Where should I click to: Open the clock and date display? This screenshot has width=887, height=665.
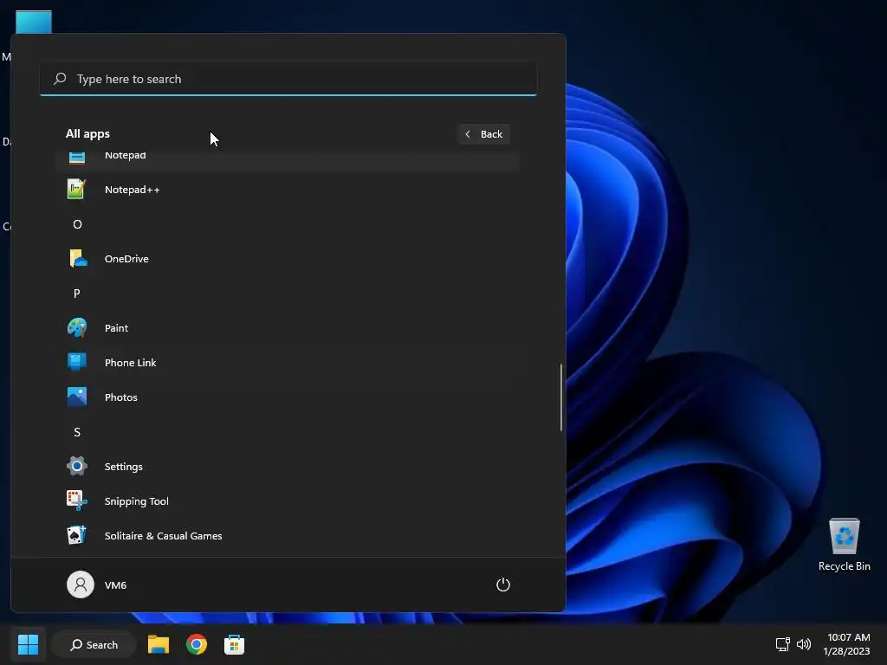point(847,644)
